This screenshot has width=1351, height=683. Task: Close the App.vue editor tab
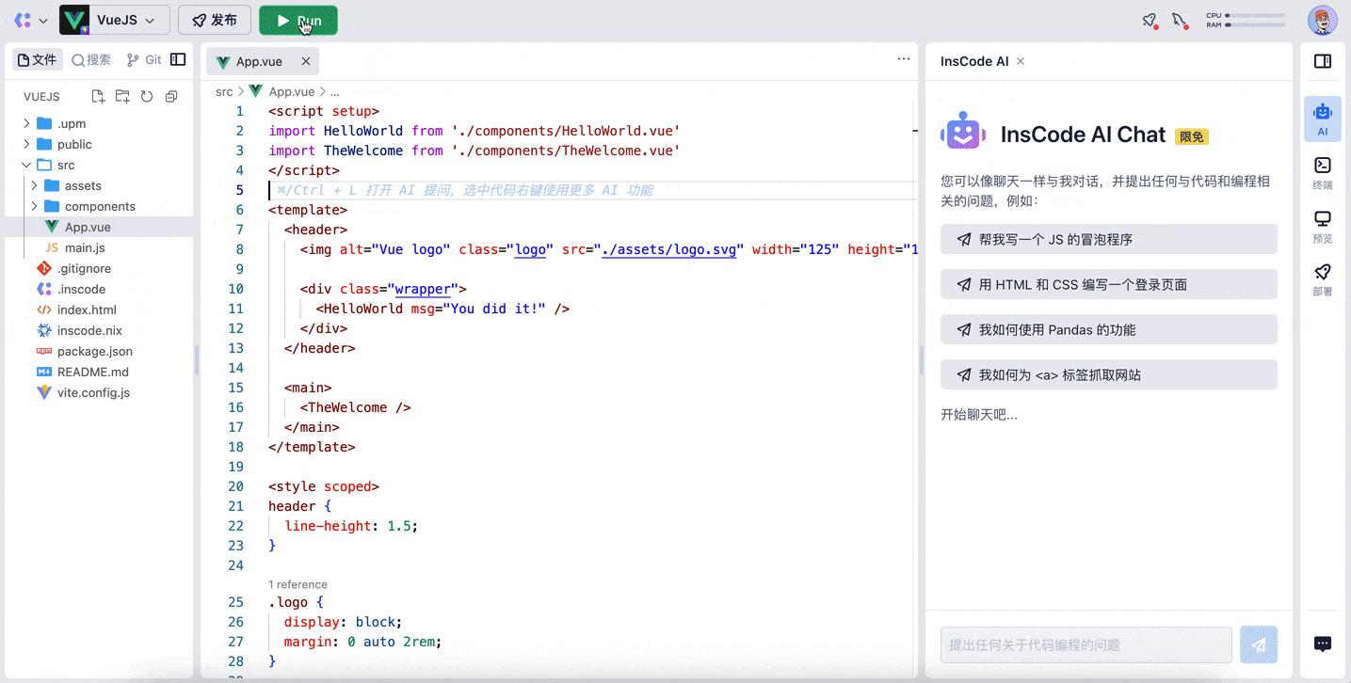[305, 61]
